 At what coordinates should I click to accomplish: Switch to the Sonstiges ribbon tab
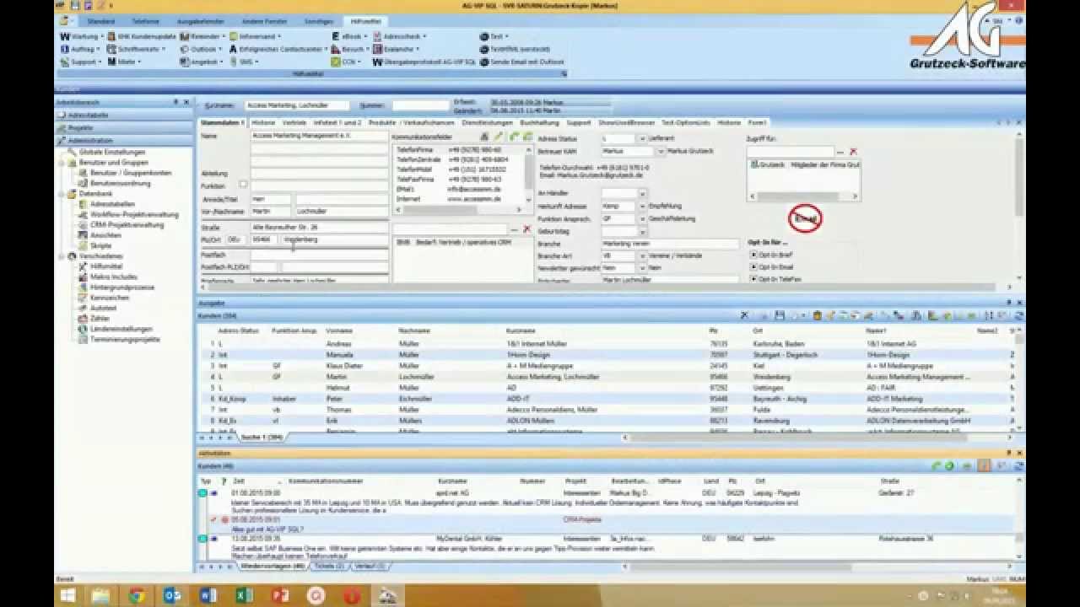[319, 20]
